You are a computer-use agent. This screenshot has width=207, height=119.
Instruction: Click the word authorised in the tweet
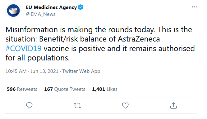[177, 48]
